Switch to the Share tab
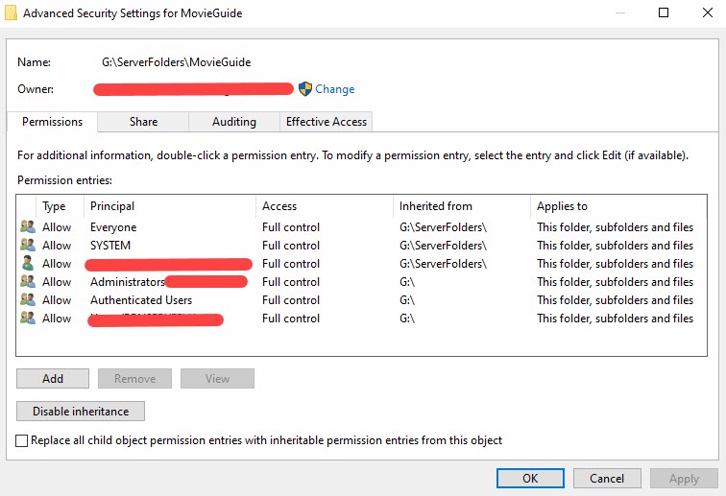The image size is (726, 496). (143, 122)
